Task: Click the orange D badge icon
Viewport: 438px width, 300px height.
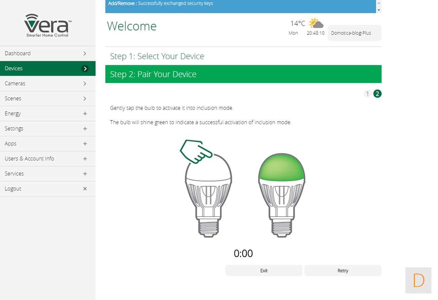Action: coord(418,280)
